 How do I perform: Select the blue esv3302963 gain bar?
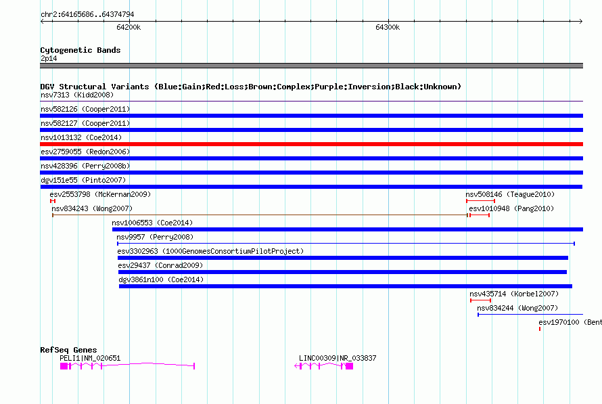(x=343, y=258)
